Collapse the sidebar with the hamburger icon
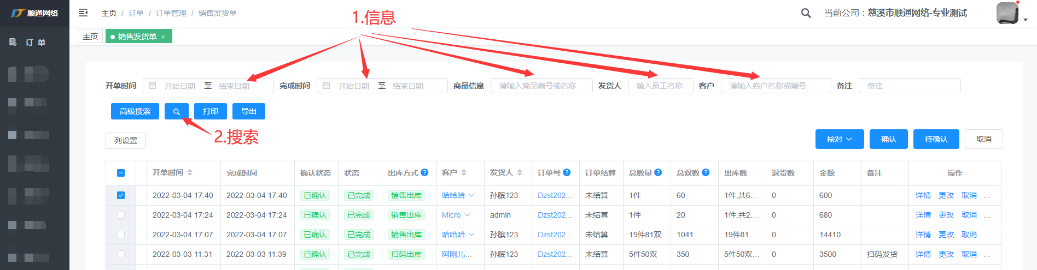 click(83, 13)
